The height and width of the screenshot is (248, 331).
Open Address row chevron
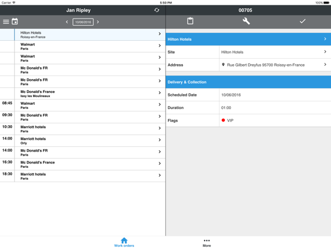pyautogui.click(x=325, y=65)
